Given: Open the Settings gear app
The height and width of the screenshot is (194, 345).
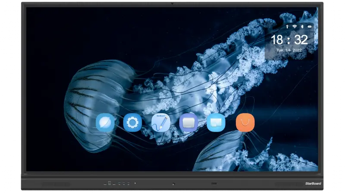Looking at the screenshot, I should point(132,123).
